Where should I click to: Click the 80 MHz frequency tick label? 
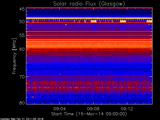pyautogui.click(x=22, y=103)
